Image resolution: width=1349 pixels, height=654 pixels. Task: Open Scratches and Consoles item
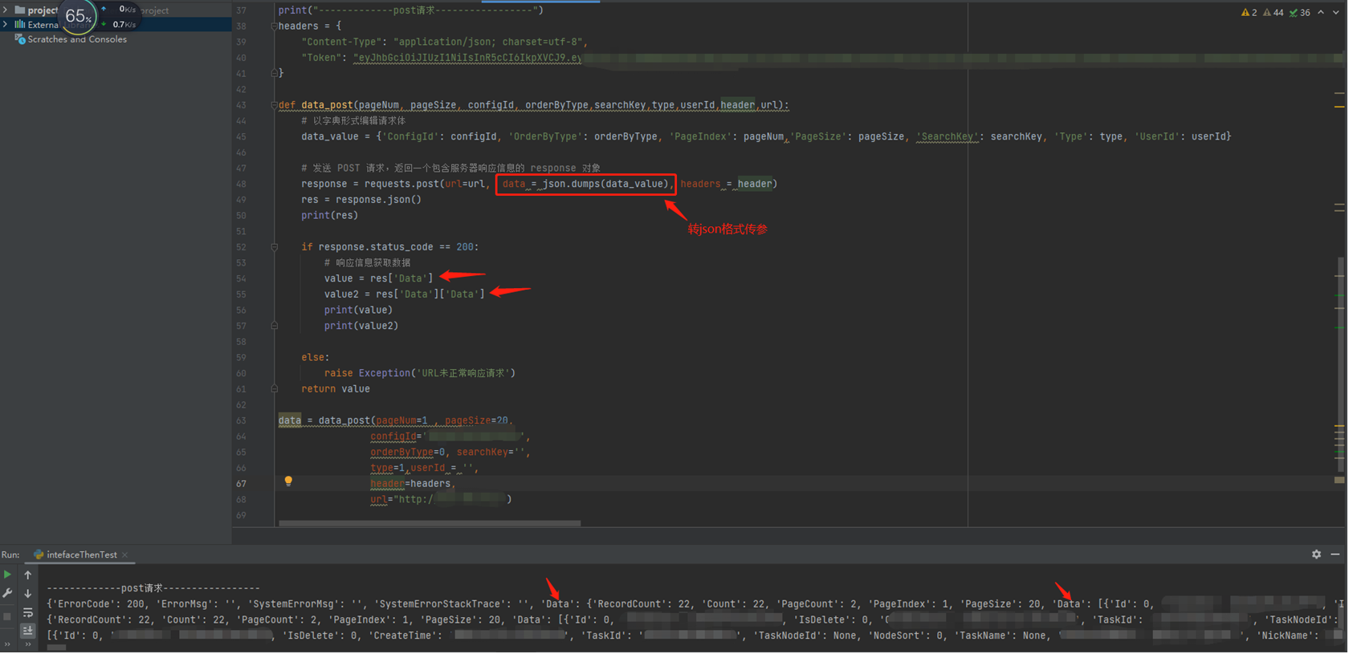[76, 39]
